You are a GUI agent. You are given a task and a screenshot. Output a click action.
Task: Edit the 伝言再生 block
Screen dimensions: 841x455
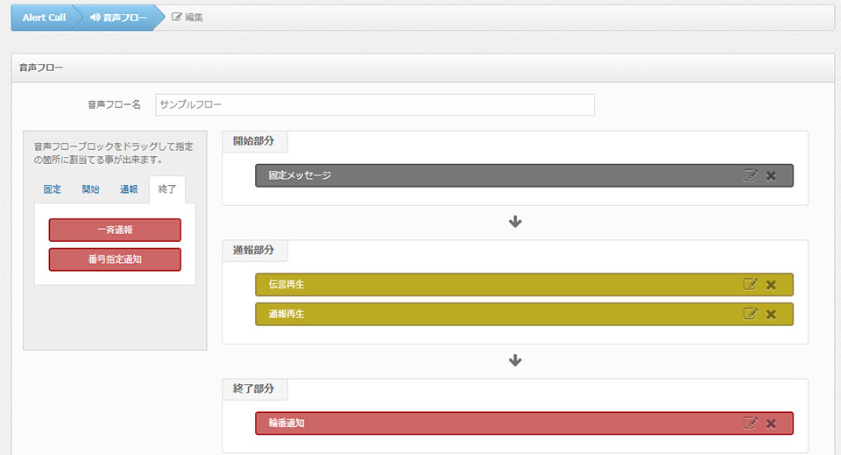(751, 284)
